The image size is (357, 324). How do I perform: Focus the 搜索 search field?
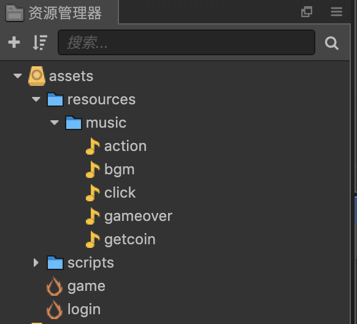click(x=186, y=42)
